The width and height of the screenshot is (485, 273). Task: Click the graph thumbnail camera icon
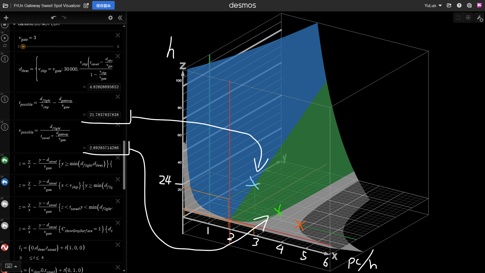[x=86, y=6]
